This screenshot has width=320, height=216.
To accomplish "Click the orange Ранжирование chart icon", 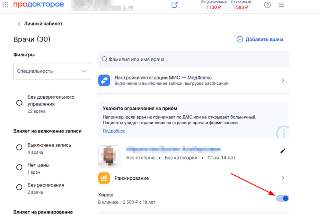I will pyautogui.click(x=104, y=178).
